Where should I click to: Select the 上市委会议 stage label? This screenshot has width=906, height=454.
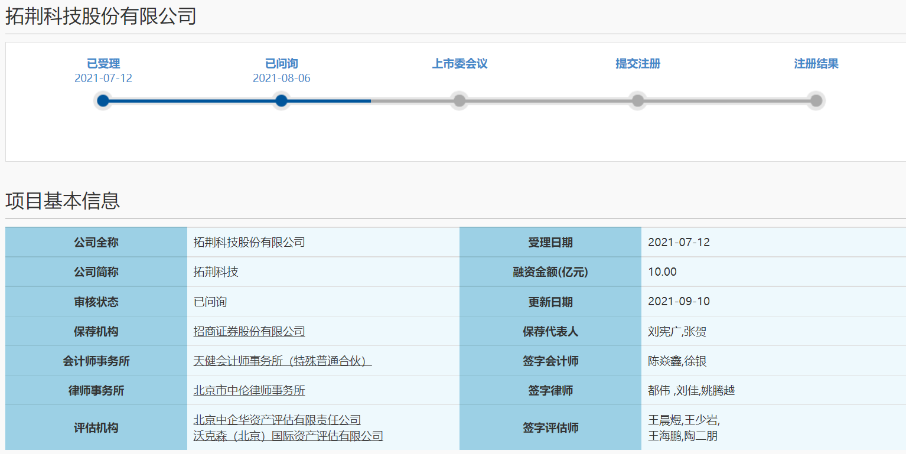[460, 64]
